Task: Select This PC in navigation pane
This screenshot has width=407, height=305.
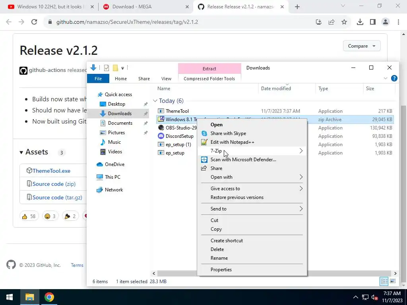Action: tap(112, 177)
